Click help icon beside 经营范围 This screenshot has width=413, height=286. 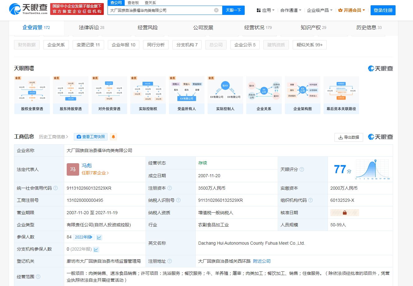click(38, 277)
